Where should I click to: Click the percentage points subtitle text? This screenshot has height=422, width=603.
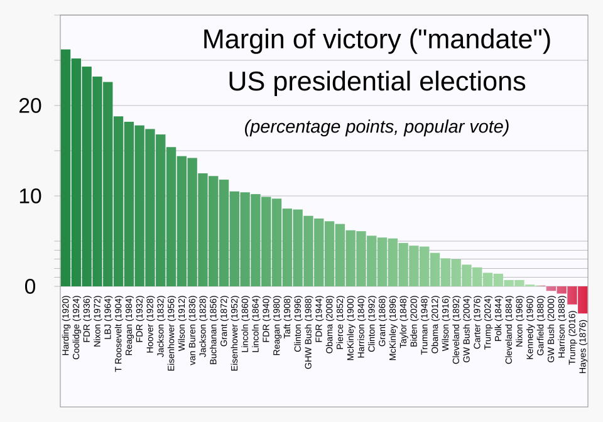click(377, 127)
